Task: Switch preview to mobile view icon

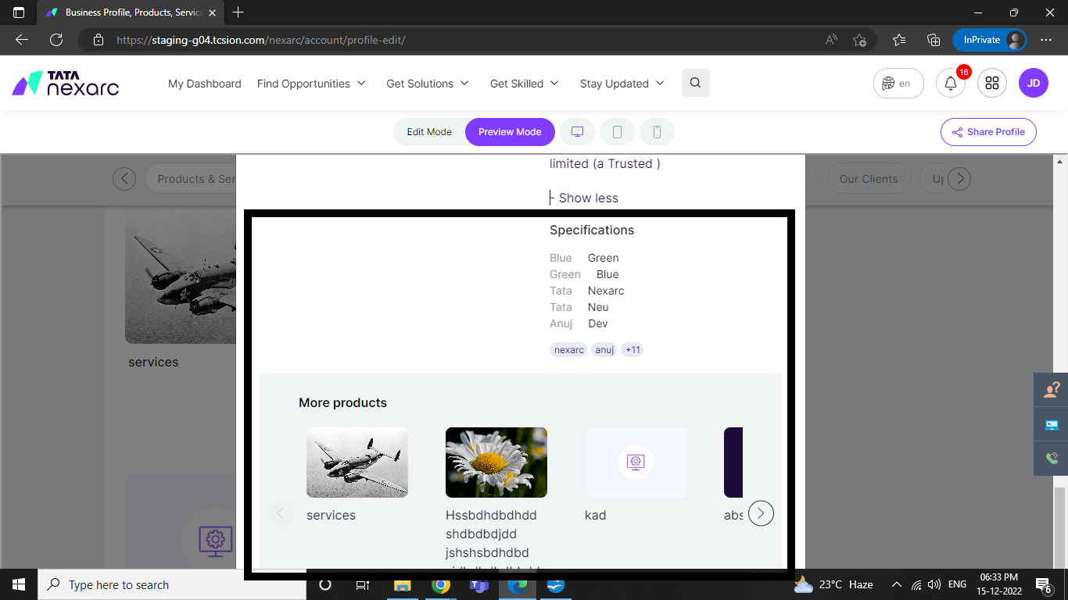Action: click(657, 131)
